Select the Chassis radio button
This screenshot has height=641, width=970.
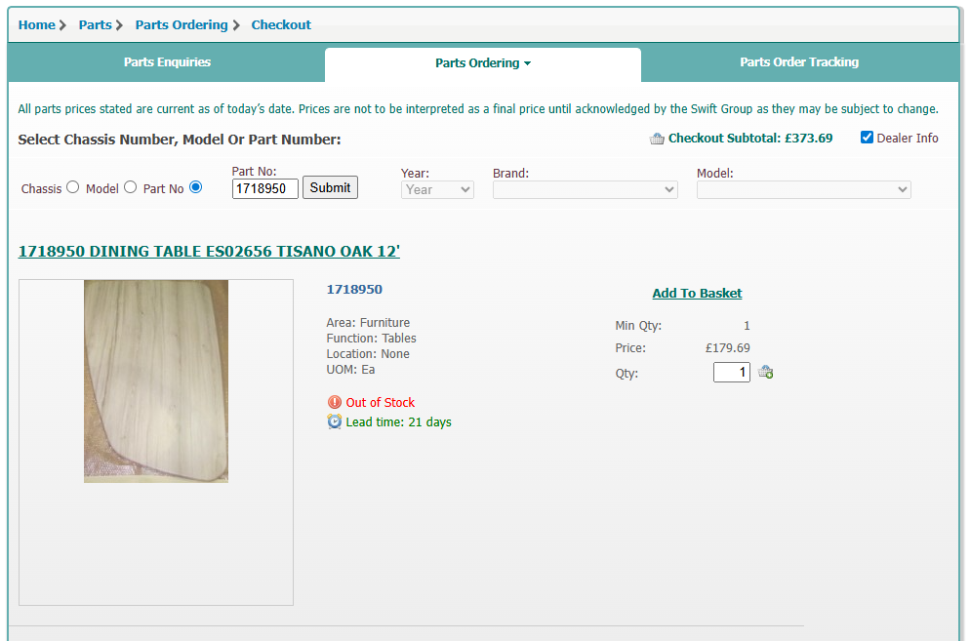pos(72,187)
